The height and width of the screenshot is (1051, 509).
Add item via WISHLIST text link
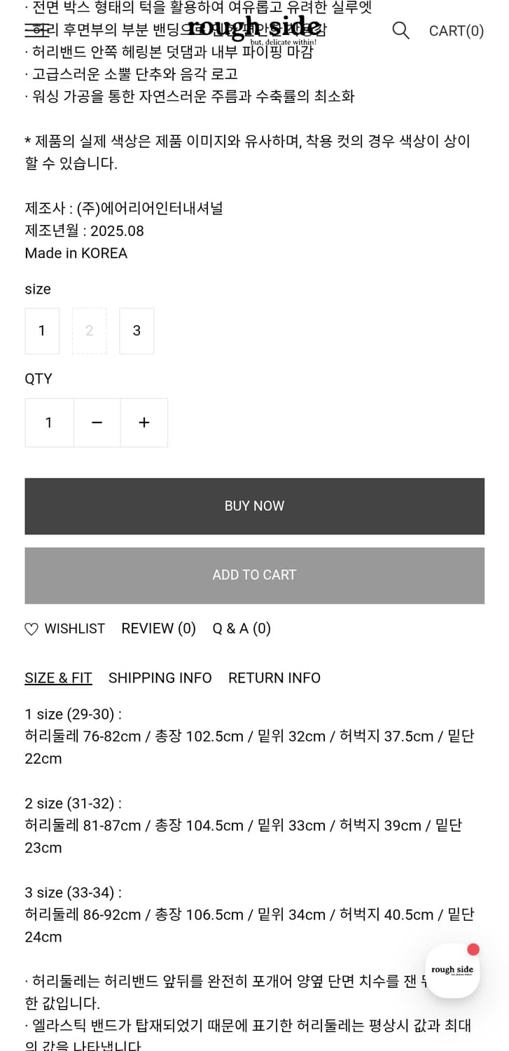74,628
